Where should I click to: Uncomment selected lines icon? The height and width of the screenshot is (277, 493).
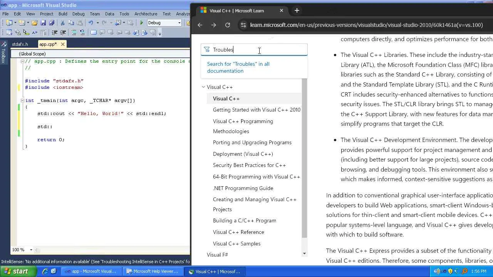(82, 33)
